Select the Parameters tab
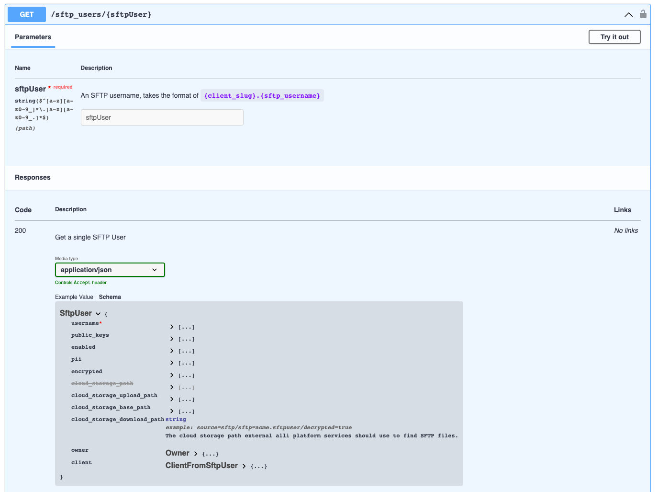 [x=33, y=37]
